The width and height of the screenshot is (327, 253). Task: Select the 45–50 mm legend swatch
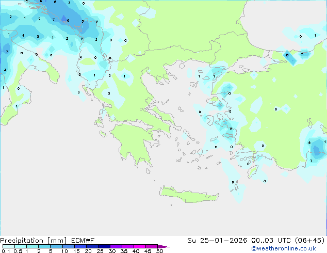(x=152, y=246)
